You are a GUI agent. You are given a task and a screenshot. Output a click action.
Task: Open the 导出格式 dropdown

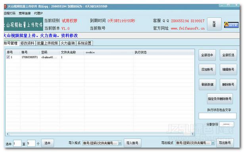(213, 142)
